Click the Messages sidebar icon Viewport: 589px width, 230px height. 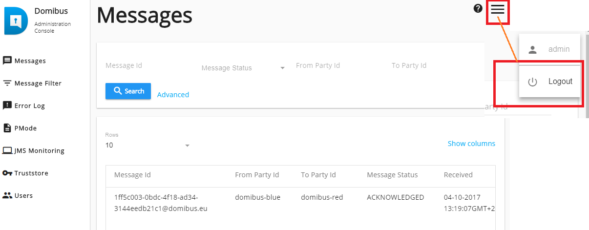(x=7, y=61)
